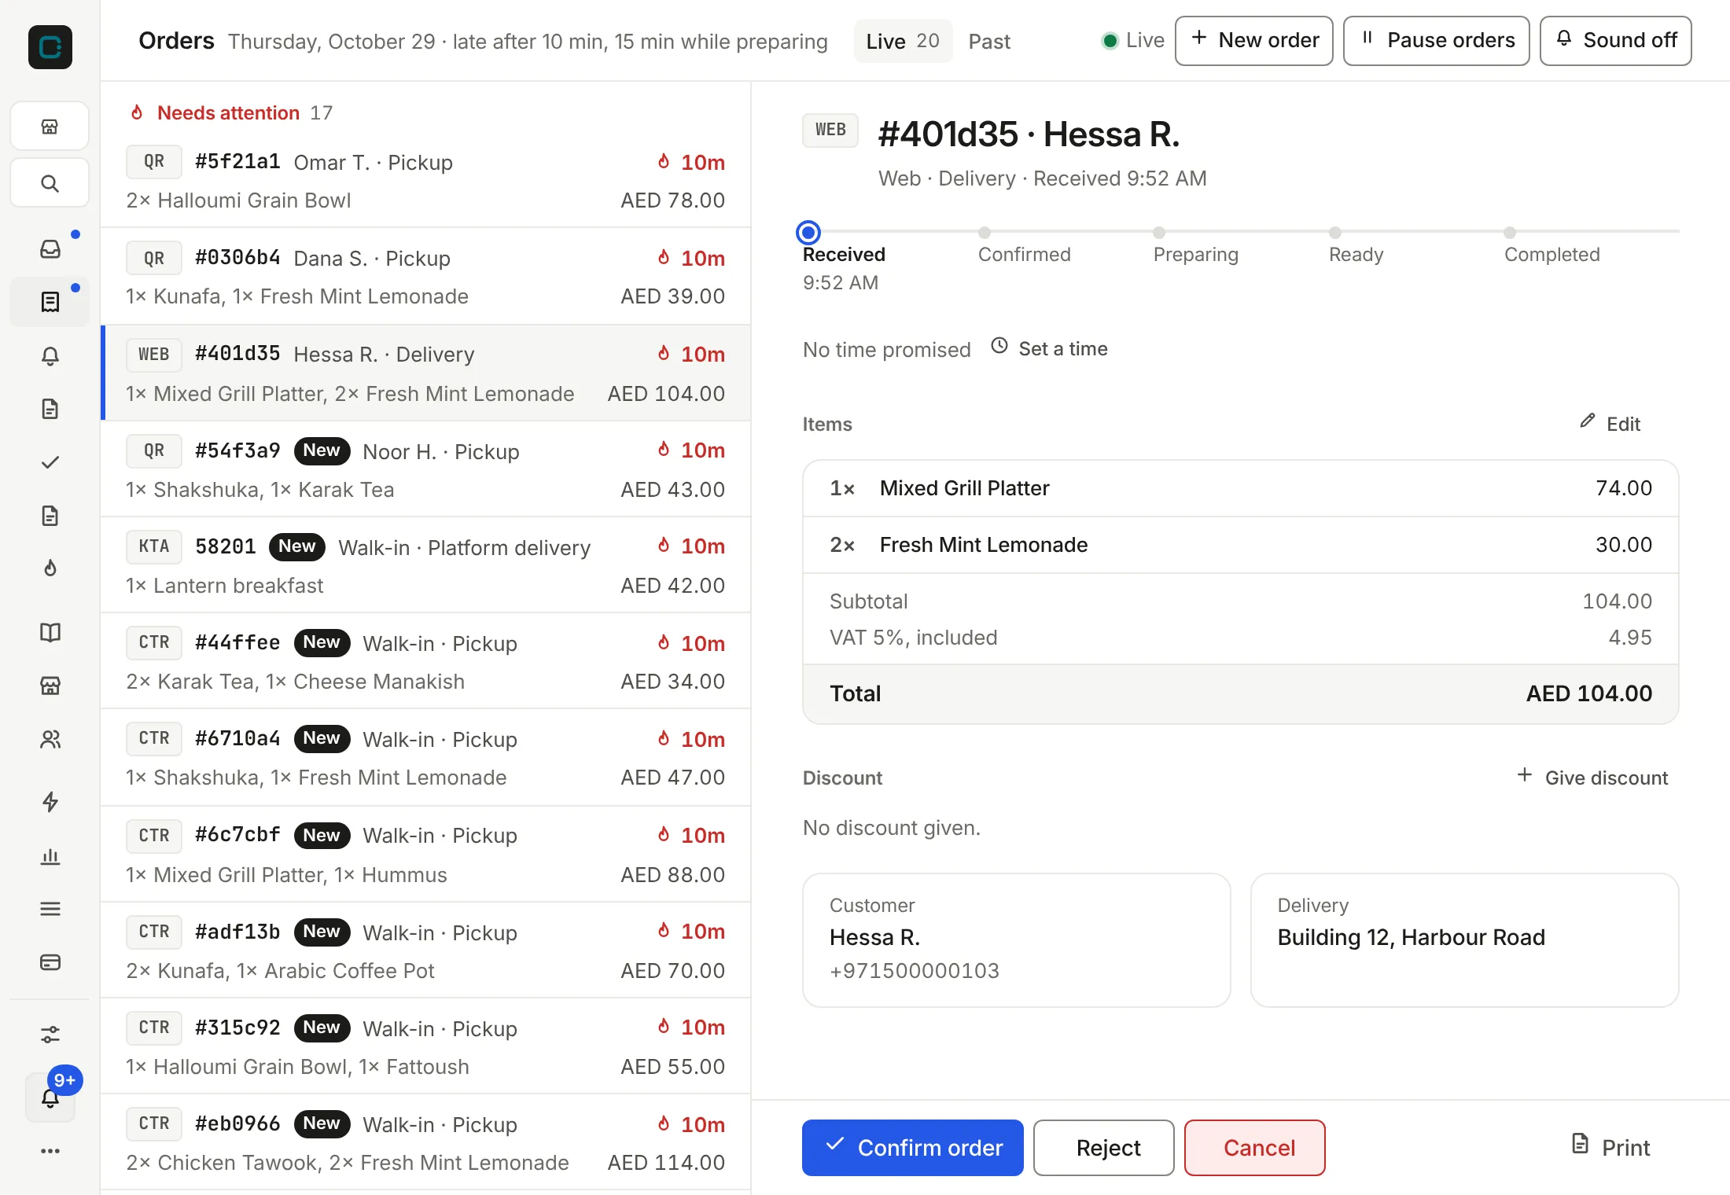Open the sliders settings icon
This screenshot has width=1730, height=1195.
tap(50, 1034)
